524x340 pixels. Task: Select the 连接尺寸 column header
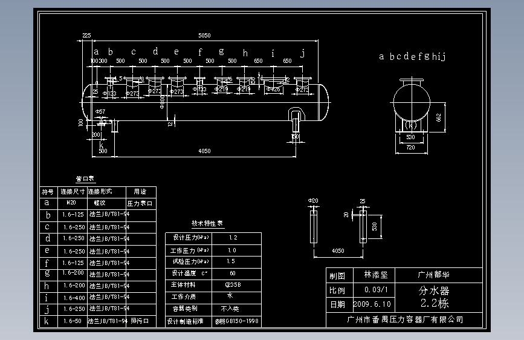pos(73,191)
